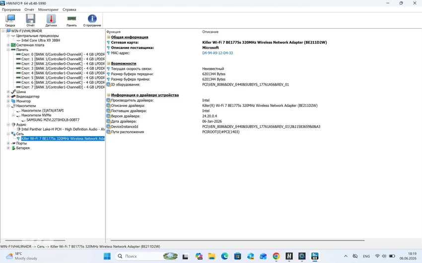The height and width of the screenshot is (263, 422).
Task: Open Microsoft Edge from the taskbar
Action: coord(224,256)
